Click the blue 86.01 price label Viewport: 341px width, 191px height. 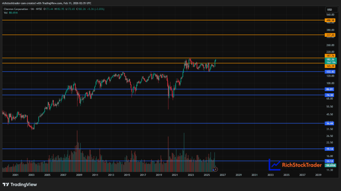click(329, 89)
